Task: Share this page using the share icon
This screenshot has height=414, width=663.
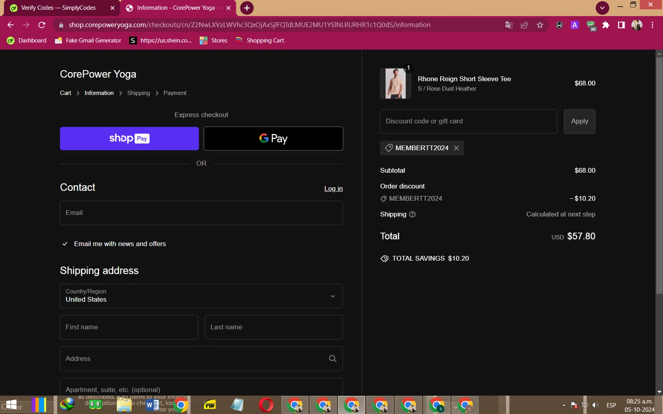Action: (x=524, y=25)
